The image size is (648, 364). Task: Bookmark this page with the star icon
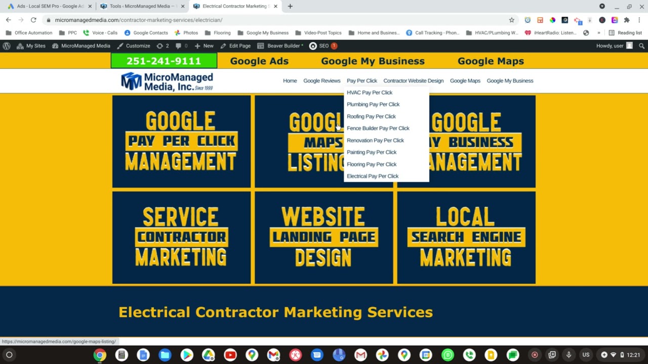tap(511, 20)
